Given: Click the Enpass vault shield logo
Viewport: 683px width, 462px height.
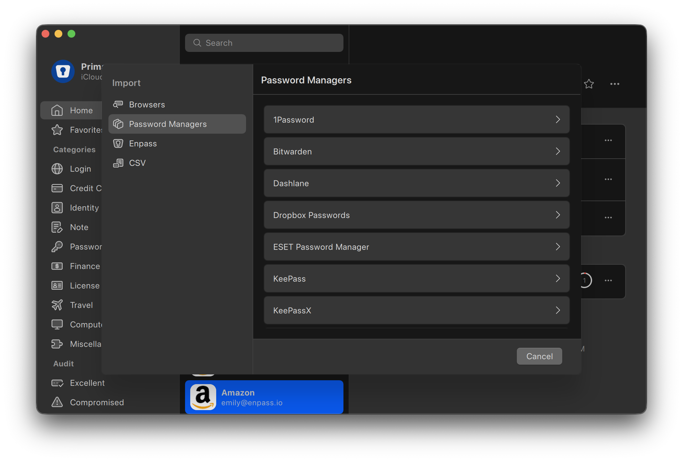Looking at the screenshot, I should [63, 71].
